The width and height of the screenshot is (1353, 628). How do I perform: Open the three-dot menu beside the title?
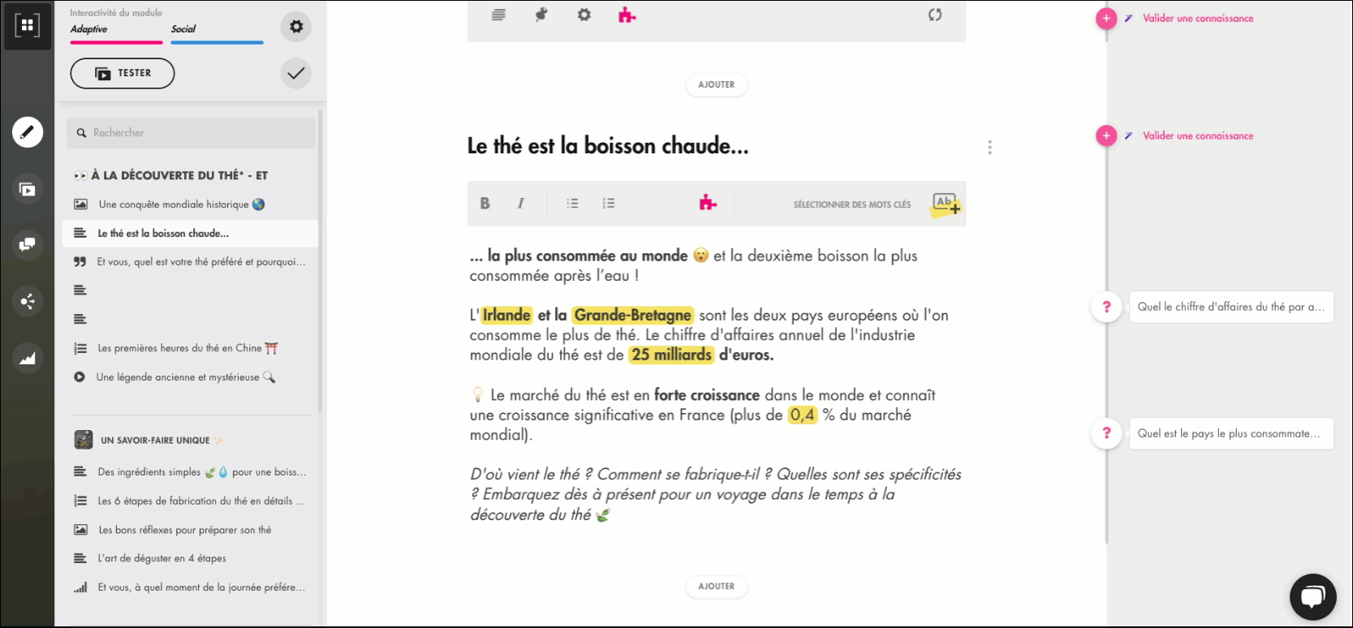(989, 148)
